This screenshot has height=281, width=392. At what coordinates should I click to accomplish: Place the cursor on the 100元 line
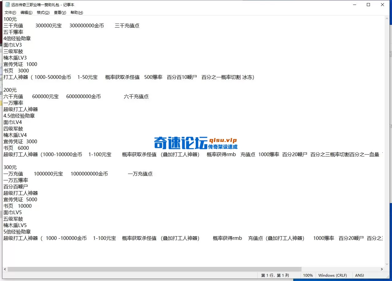click(x=10, y=19)
